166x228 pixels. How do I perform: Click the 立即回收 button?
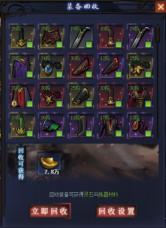coord(50,211)
